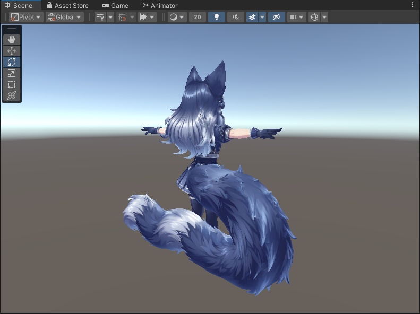Toggle scene effects icon

pyautogui.click(x=252, y=17)
